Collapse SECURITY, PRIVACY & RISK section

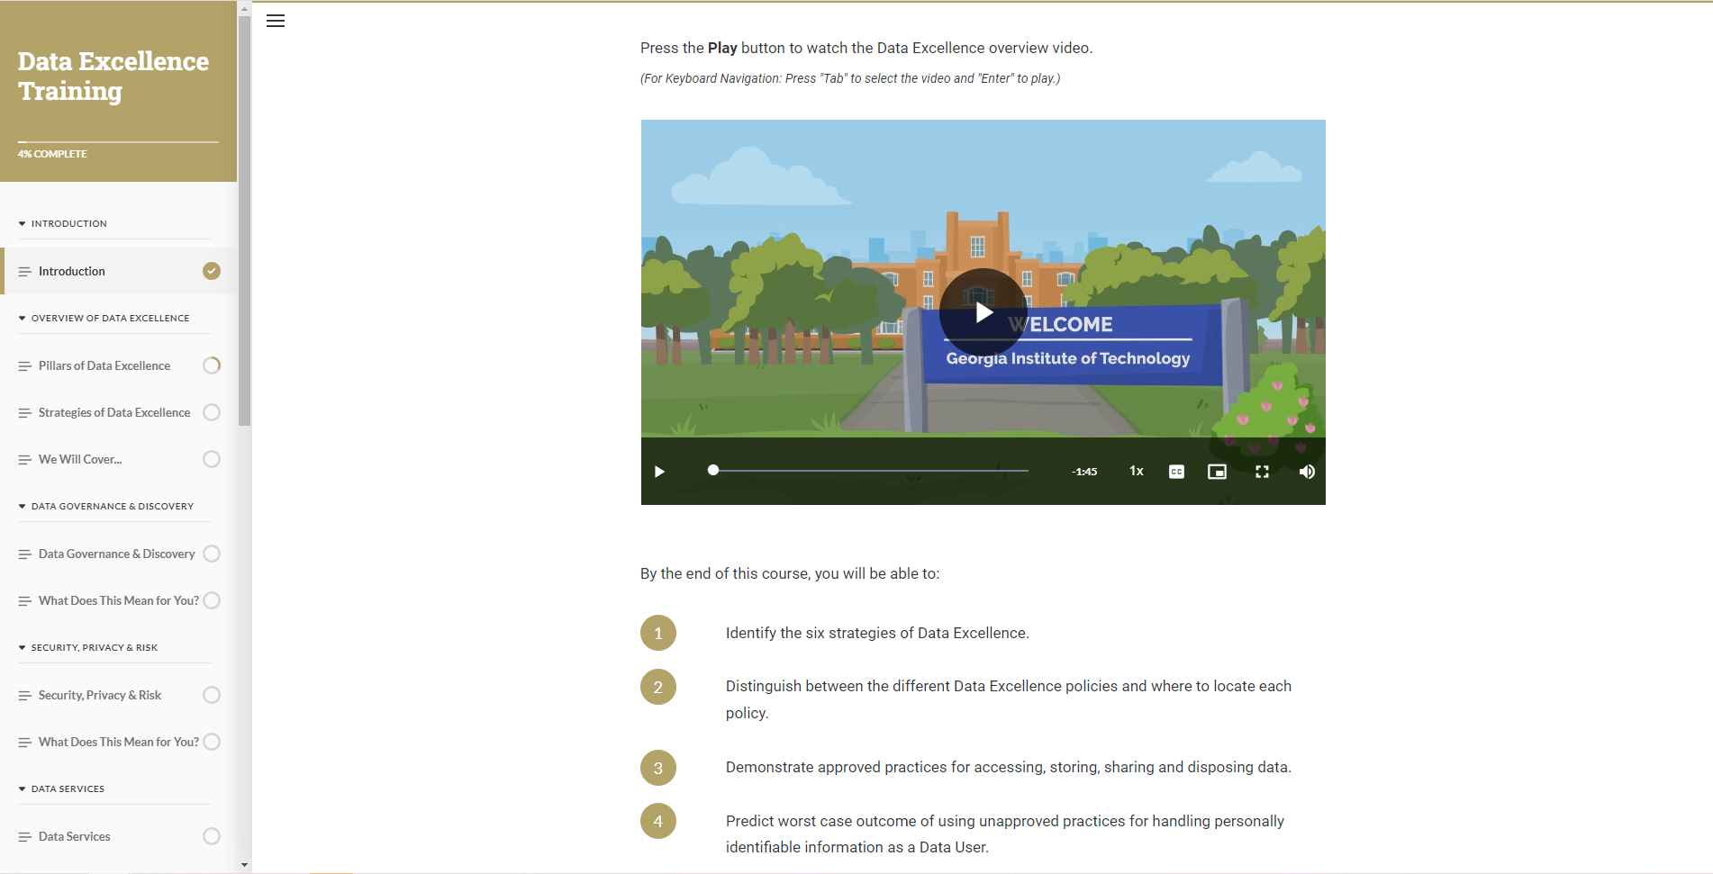[x=88, y=647]
